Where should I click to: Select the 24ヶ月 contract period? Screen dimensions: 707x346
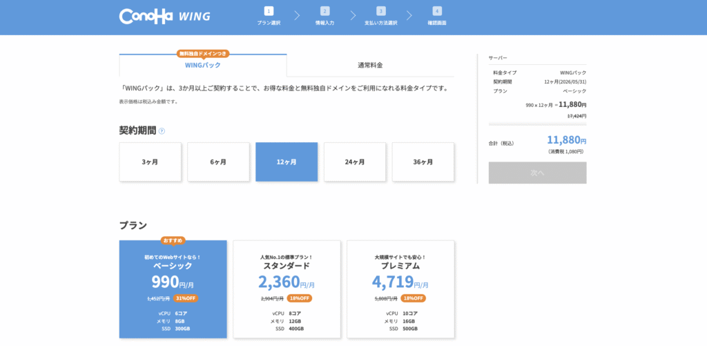click(x=355, y=162)
